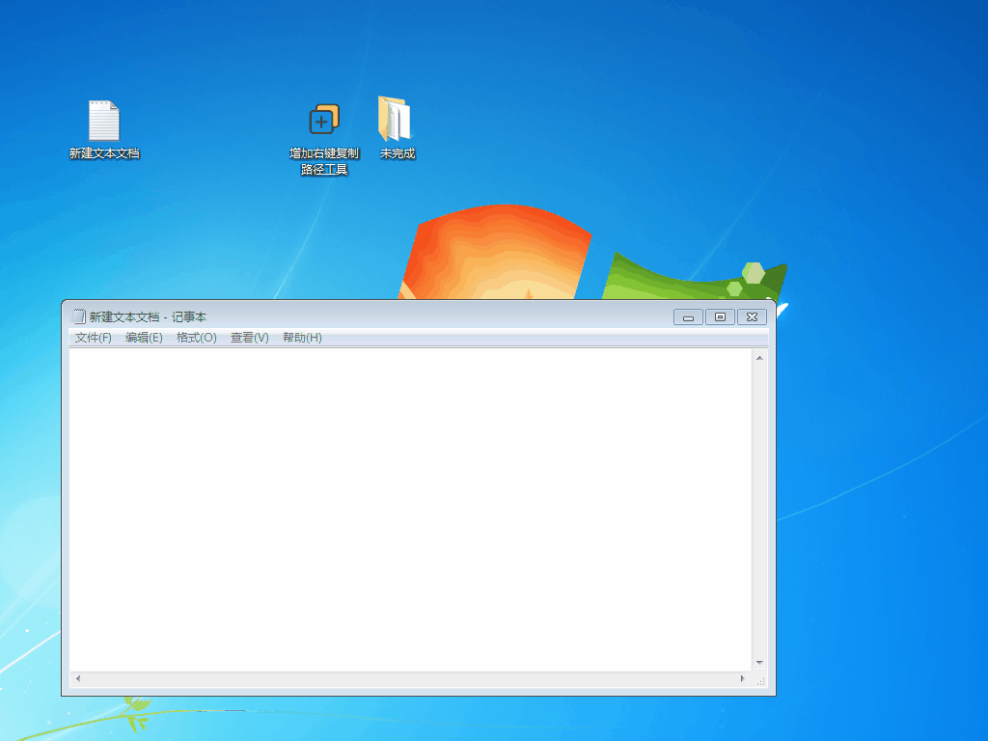Open the 编辑(E) menu in Notepad
The image size is (988, 741).
144,338
